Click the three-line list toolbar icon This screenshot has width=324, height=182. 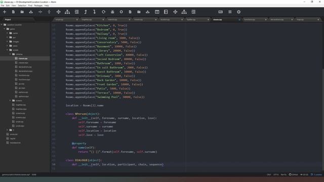(230, 12)
